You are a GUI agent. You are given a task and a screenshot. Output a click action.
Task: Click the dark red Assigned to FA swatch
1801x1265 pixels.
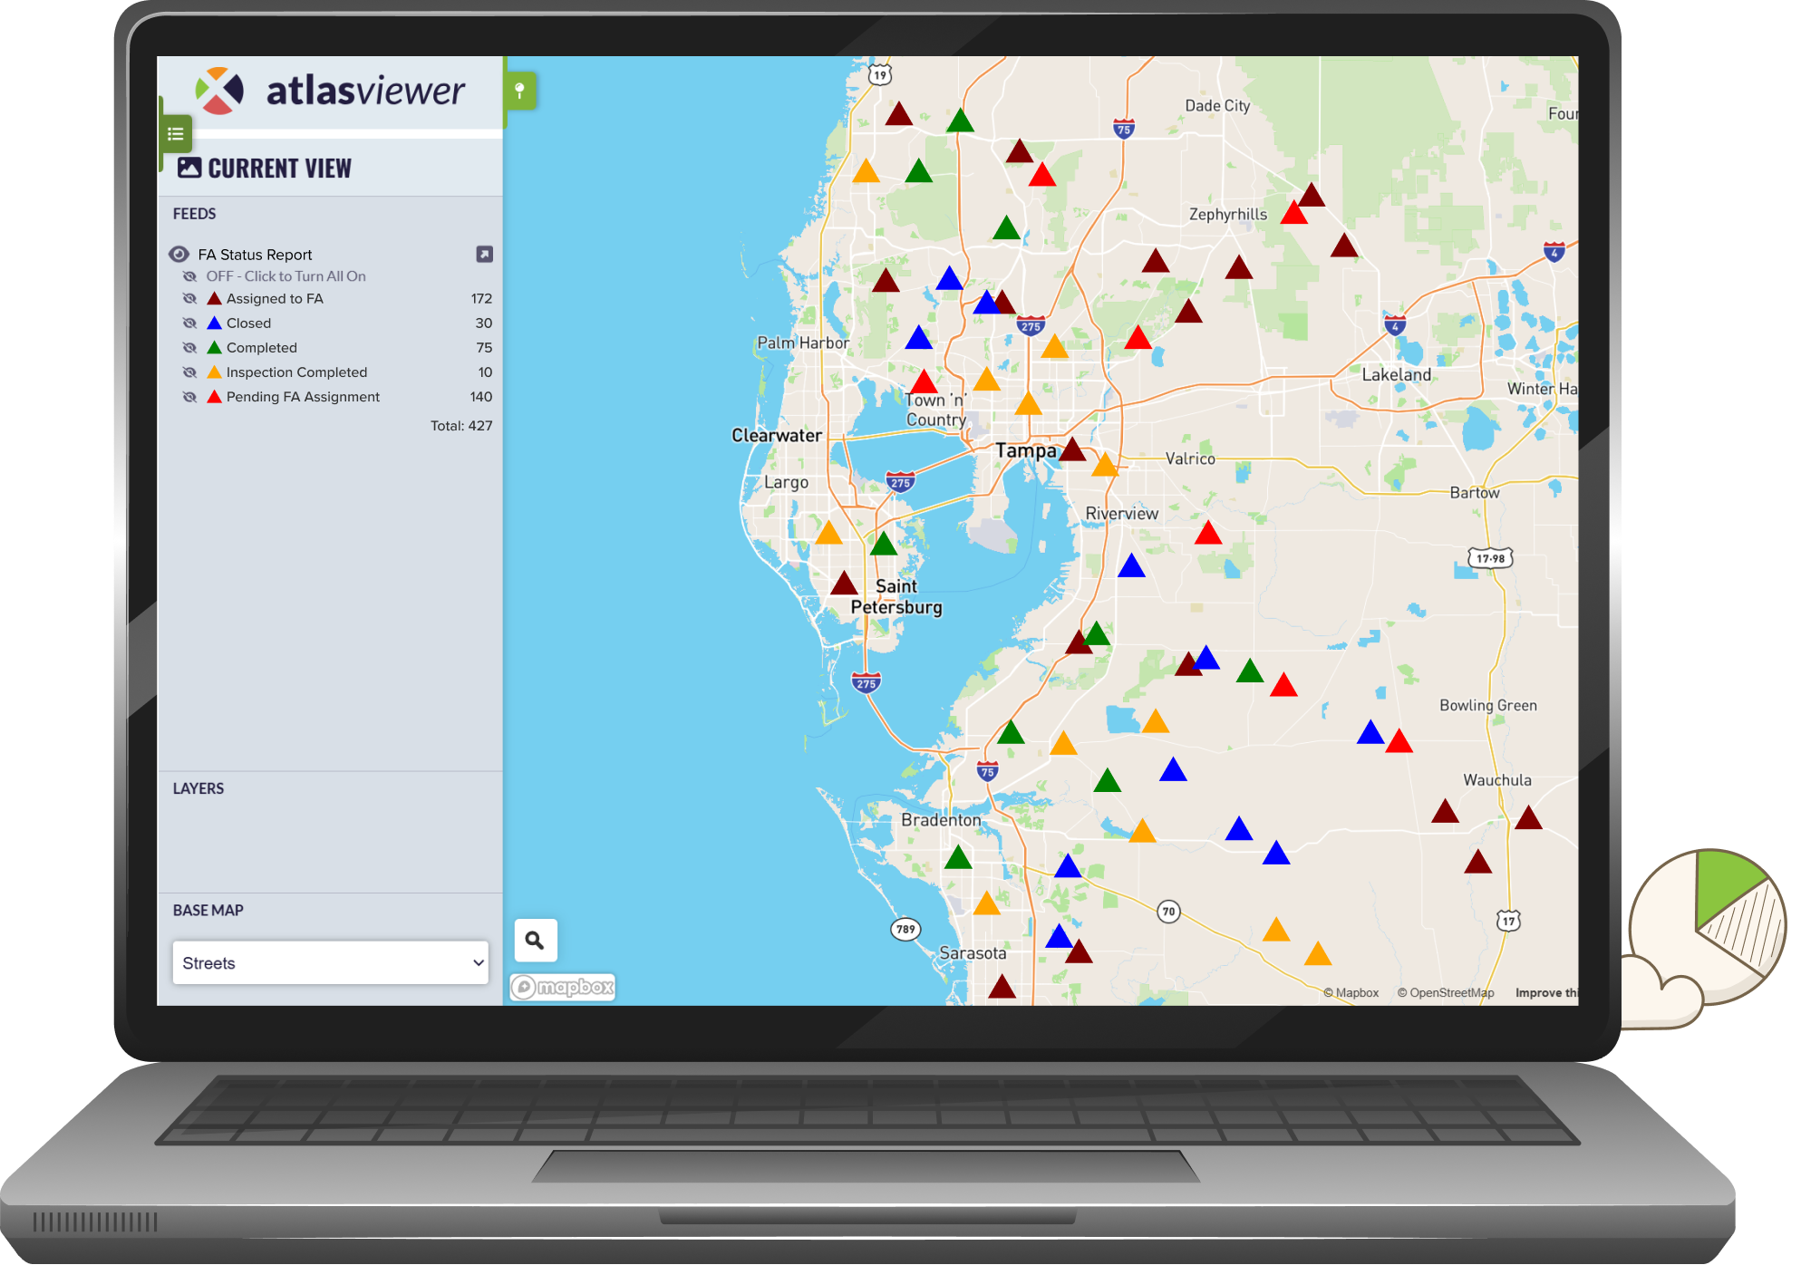pos(215,298)
